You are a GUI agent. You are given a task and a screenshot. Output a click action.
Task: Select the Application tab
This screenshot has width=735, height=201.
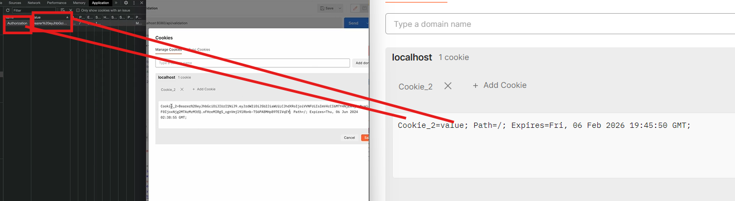coord(100,3)
